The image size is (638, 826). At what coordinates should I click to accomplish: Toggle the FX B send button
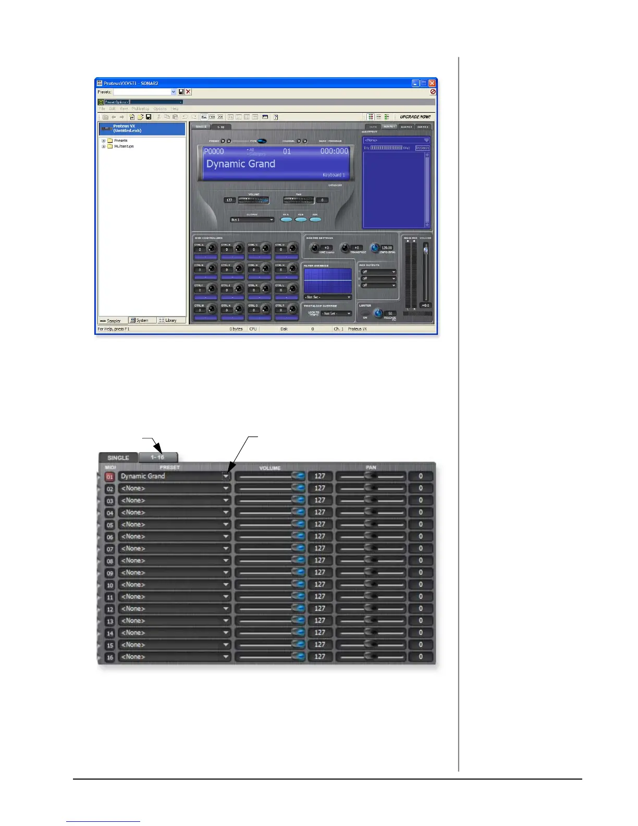click(x=301, y=220)
